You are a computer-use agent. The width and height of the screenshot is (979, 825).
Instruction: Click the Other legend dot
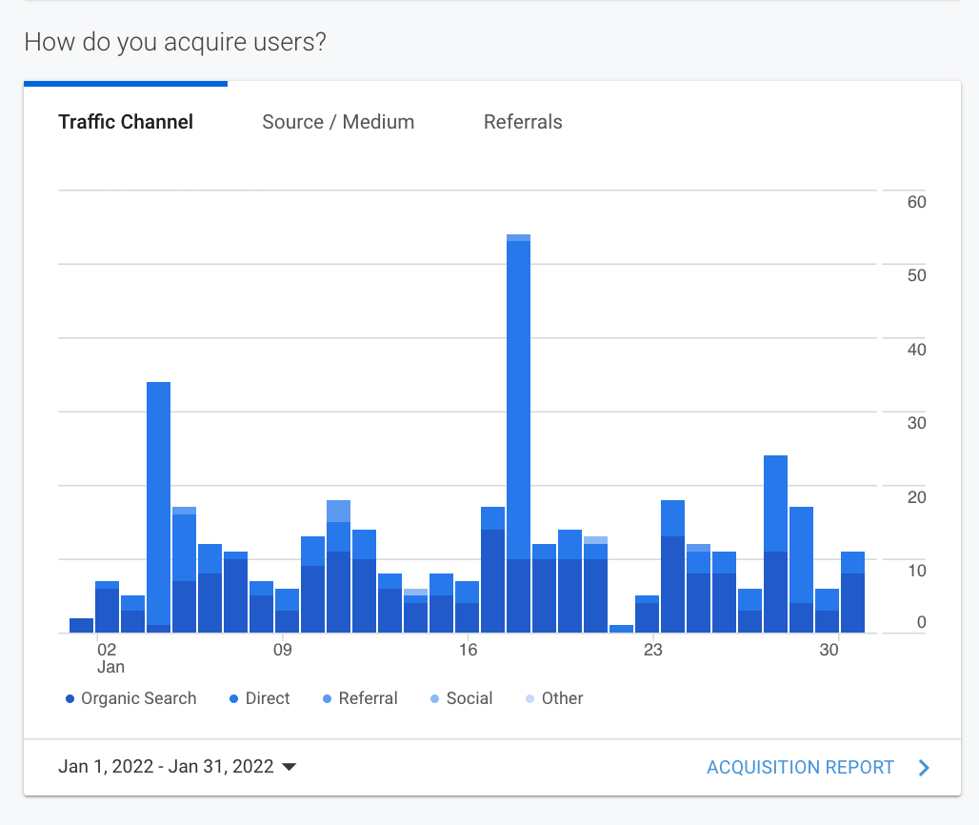click(x=530, y=699)
